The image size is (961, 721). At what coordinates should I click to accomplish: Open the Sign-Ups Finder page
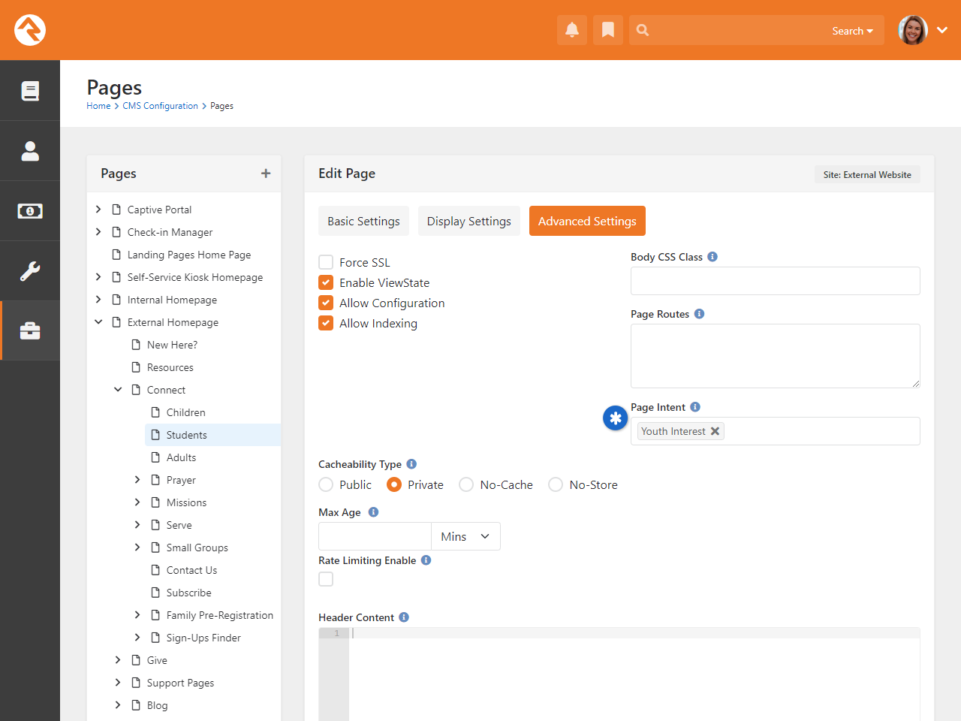(203, 638)
